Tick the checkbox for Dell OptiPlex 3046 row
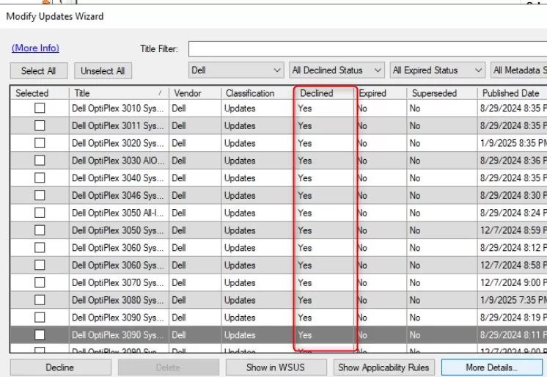 [x=40, y=195]
